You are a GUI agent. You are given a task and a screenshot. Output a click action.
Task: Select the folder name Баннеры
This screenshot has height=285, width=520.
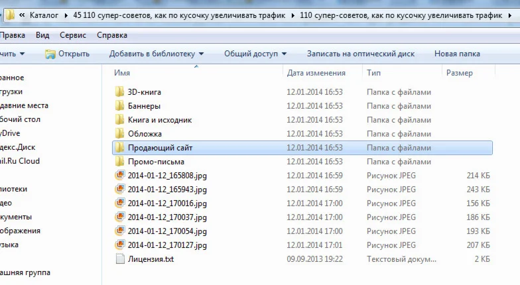(145, 106)
